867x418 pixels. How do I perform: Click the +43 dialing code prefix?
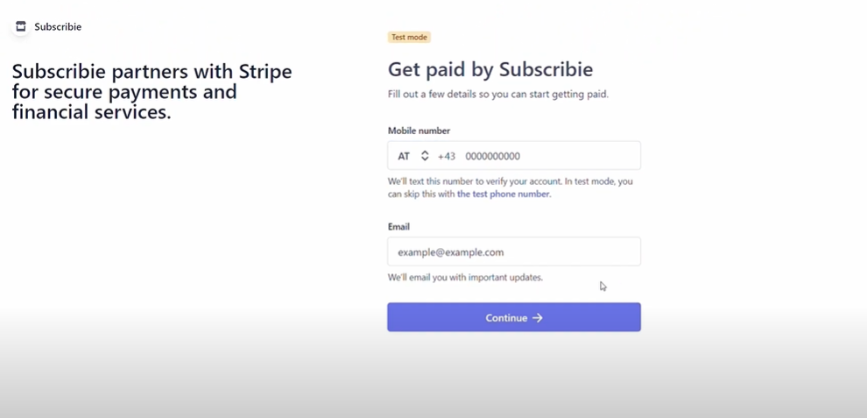(447, 156)
